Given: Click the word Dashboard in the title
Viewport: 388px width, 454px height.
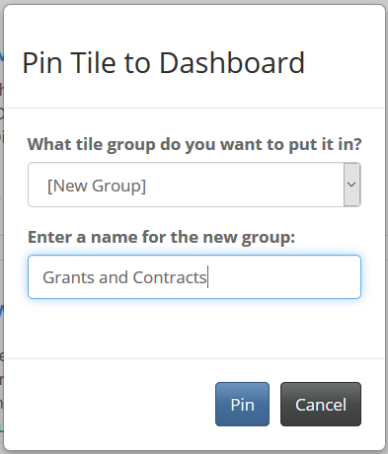Looking at the screenshot, I should coord(232,63).
